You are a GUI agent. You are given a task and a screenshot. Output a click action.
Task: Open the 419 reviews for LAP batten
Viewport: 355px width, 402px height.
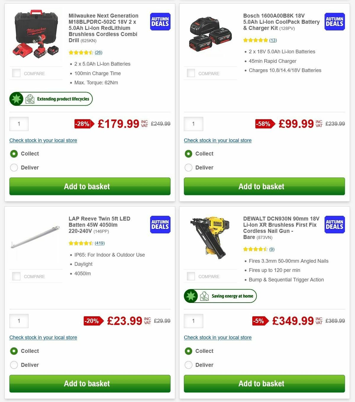[x=99, y=243]
